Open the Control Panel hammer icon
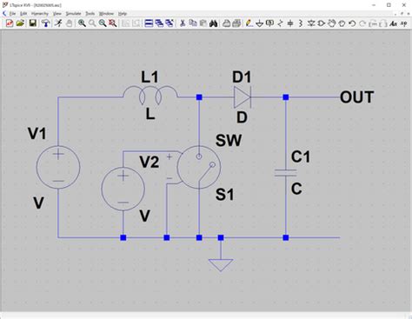Image resolution: width=412 pixels, height=319 pixels. coord(45,23)
